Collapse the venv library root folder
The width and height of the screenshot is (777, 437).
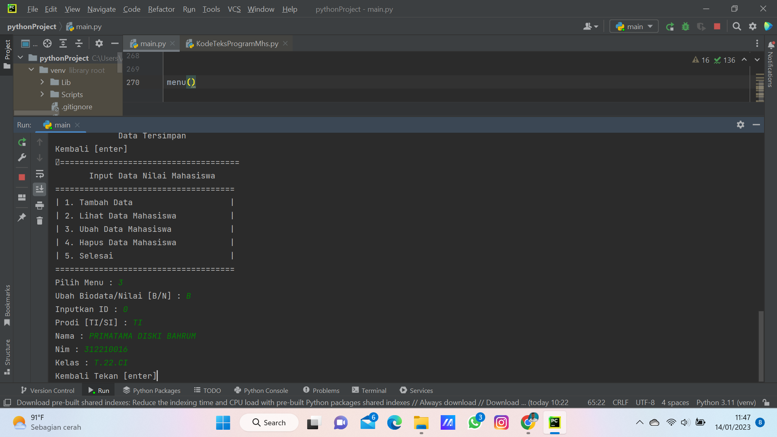coord(31,70)
